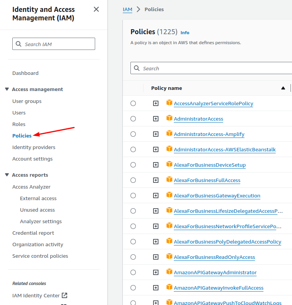
Task: Expand AlexaForBusinessDeviceSetup row details
Action: 156,165
